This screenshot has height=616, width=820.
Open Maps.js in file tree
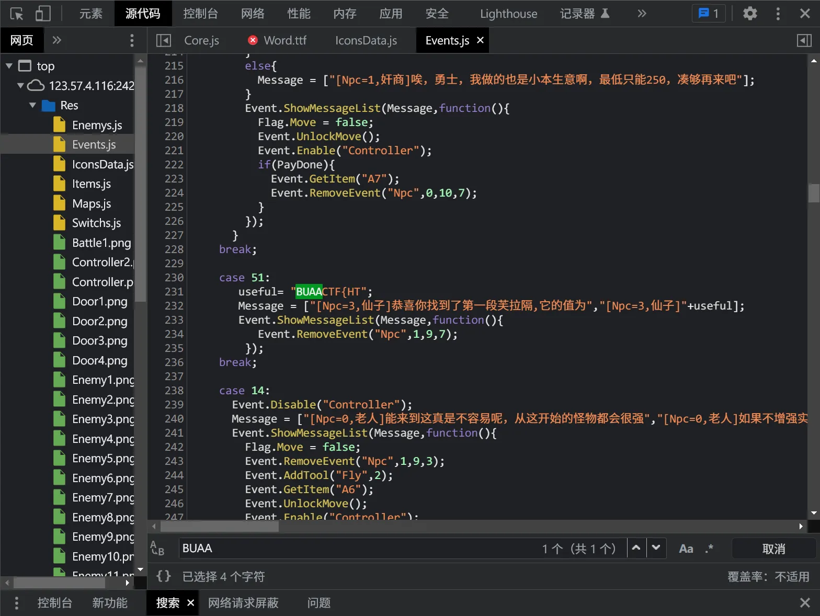(x=92, y=203)
